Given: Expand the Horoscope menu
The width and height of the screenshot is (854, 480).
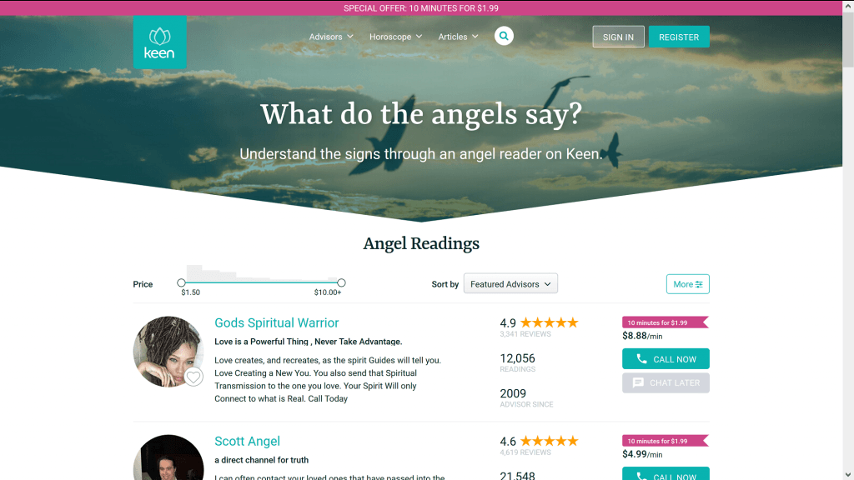Looking at the screenshot, I should [395, 37].
